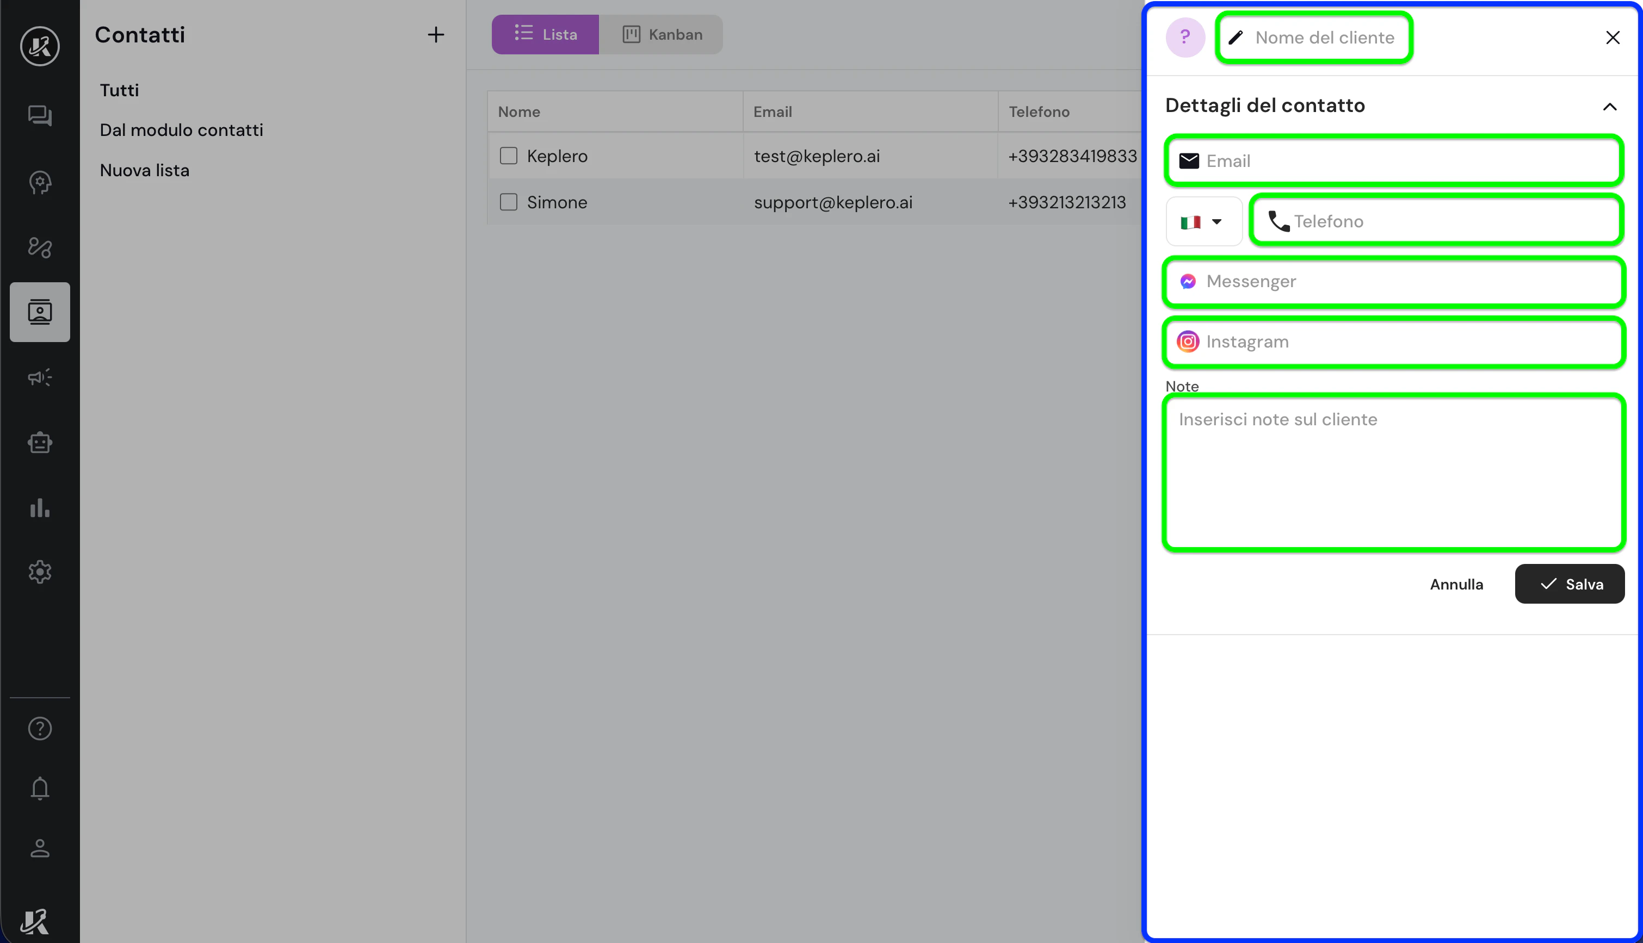Open the campaigns megaphone section

tap(40, 377)
